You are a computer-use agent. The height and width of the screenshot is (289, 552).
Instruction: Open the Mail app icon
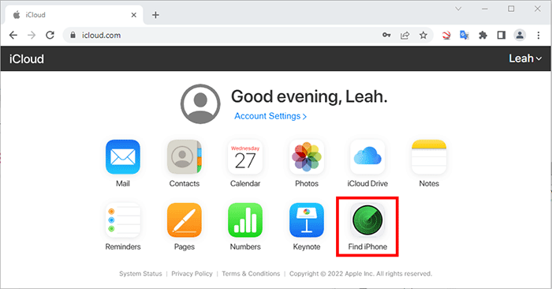pos(123,157)
